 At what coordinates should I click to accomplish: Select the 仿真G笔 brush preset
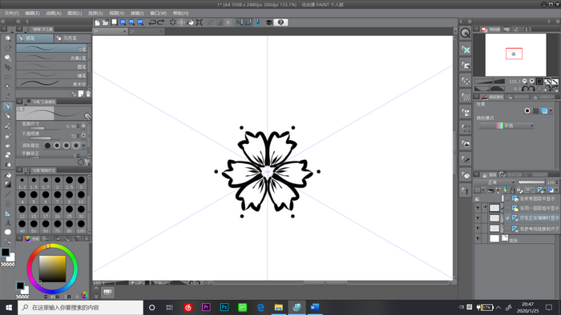52,58
